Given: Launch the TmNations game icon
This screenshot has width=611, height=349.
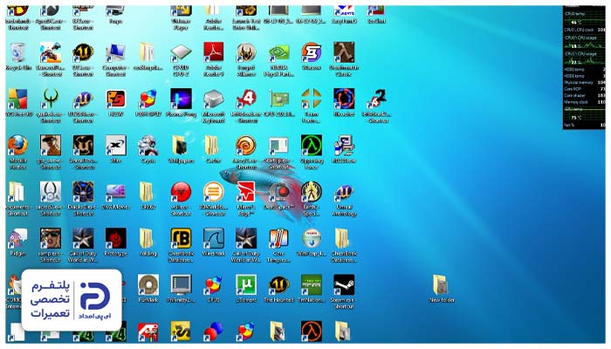Looking at the screenshot, I should [312, 284].
